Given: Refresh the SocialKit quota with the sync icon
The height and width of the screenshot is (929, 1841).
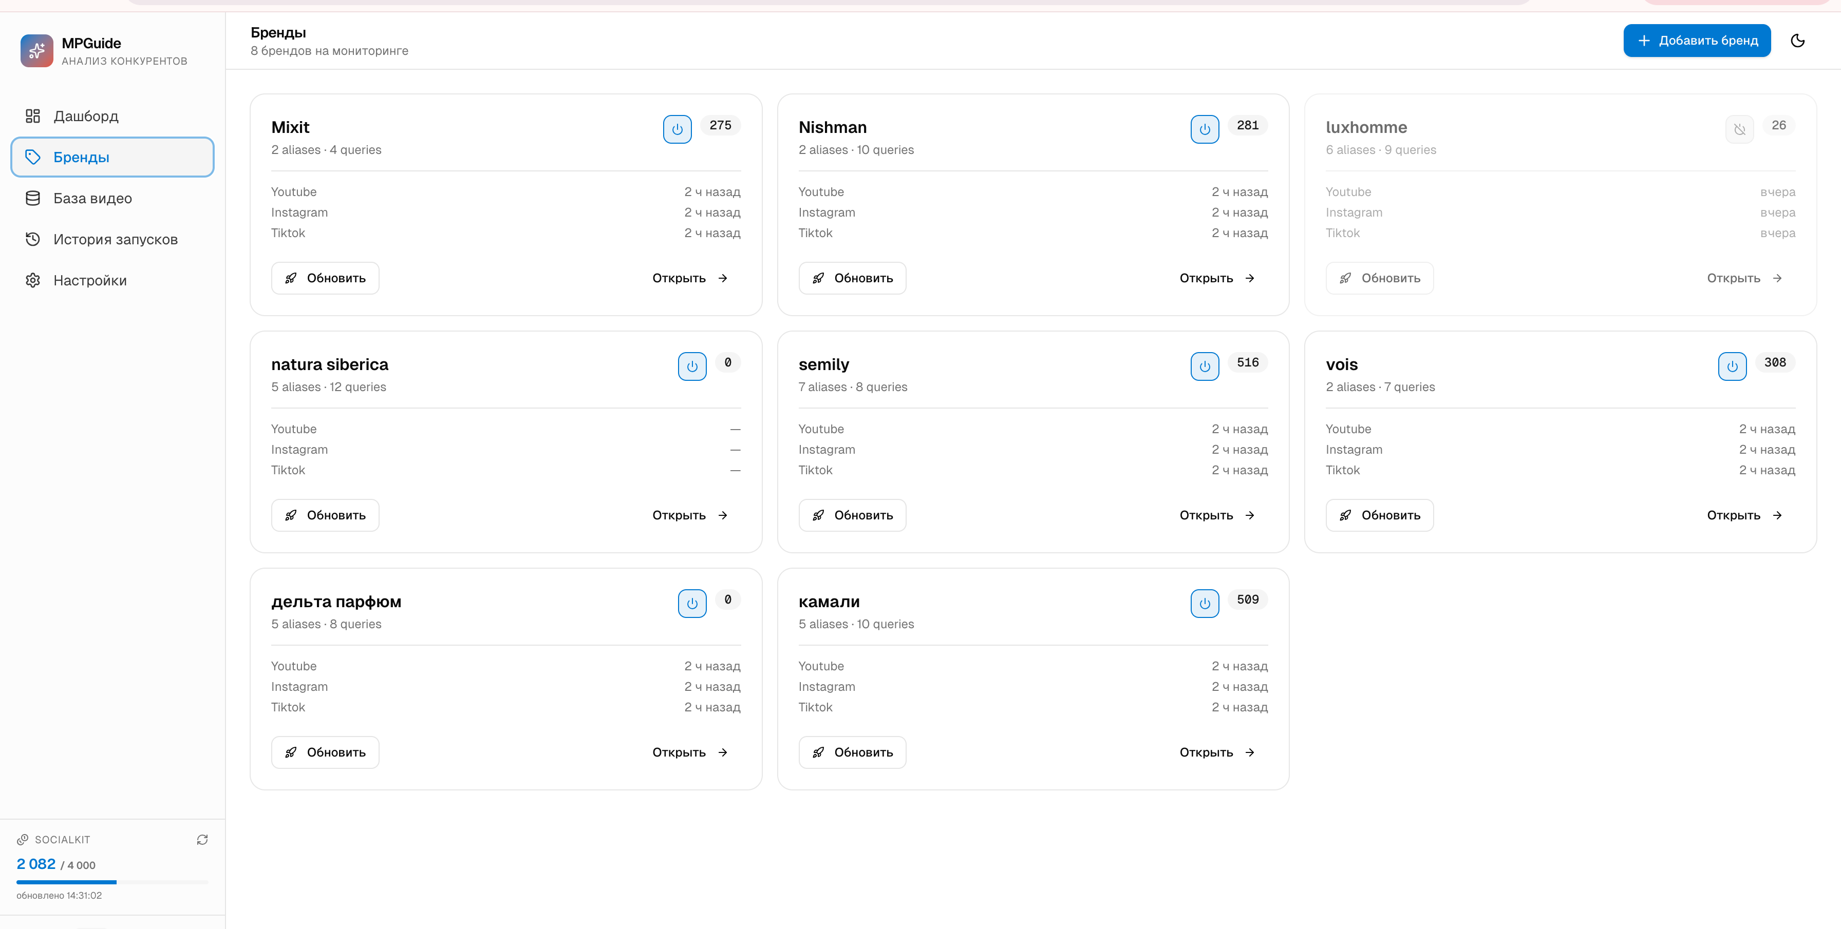Looking at the screenshot, I should [x=202, y=840].
